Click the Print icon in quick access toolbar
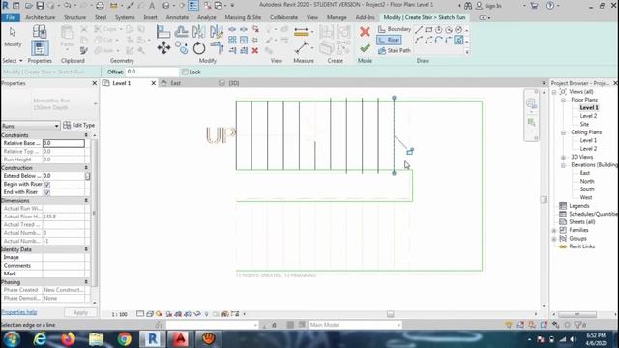619x348 pixels. pos(101,6)
